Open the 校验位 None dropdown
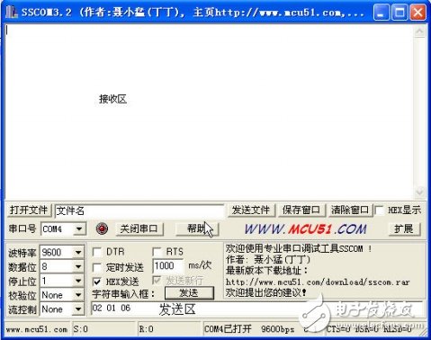Image resolution: width=431 pixels, height=340 pixels. coord(78,295)
